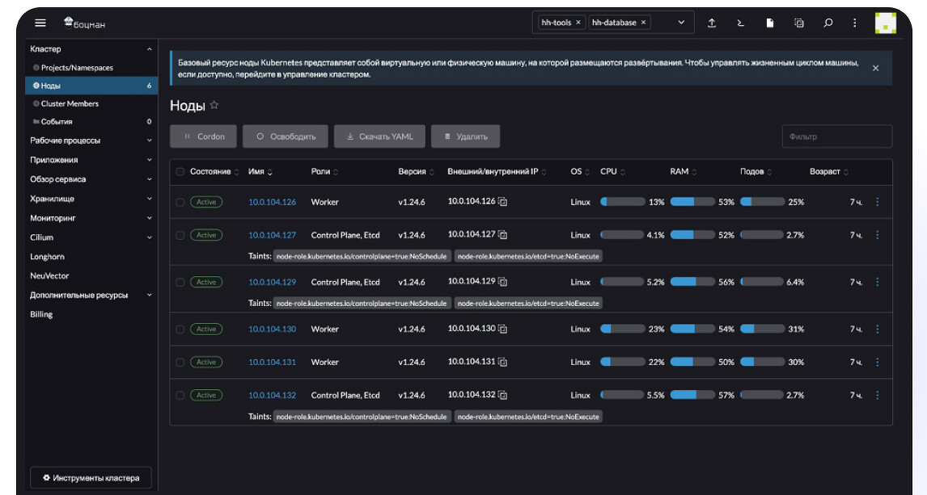
Task: Remove the hh-tools namespace filter tag
Action: tap(578, 23)
